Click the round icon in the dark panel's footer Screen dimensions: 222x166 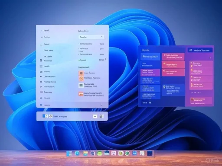[x=150, y=102]
